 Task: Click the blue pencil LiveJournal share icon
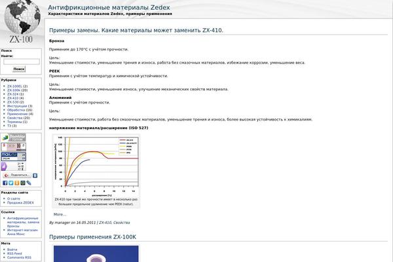click(29, 183)
